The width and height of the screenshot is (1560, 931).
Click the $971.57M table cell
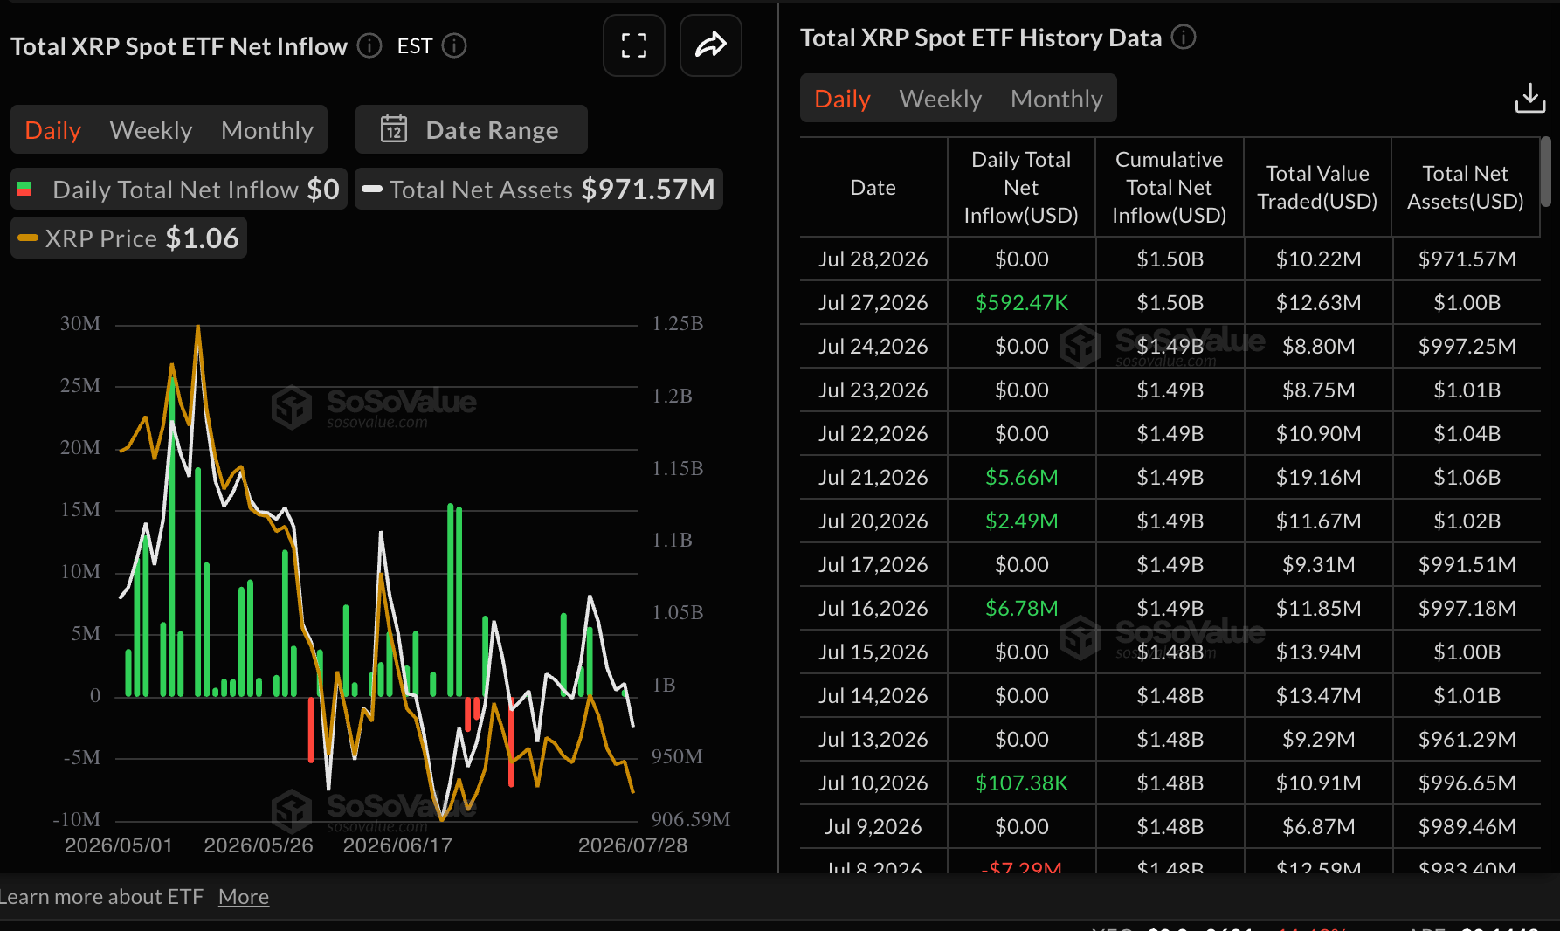click(1467, 259)
